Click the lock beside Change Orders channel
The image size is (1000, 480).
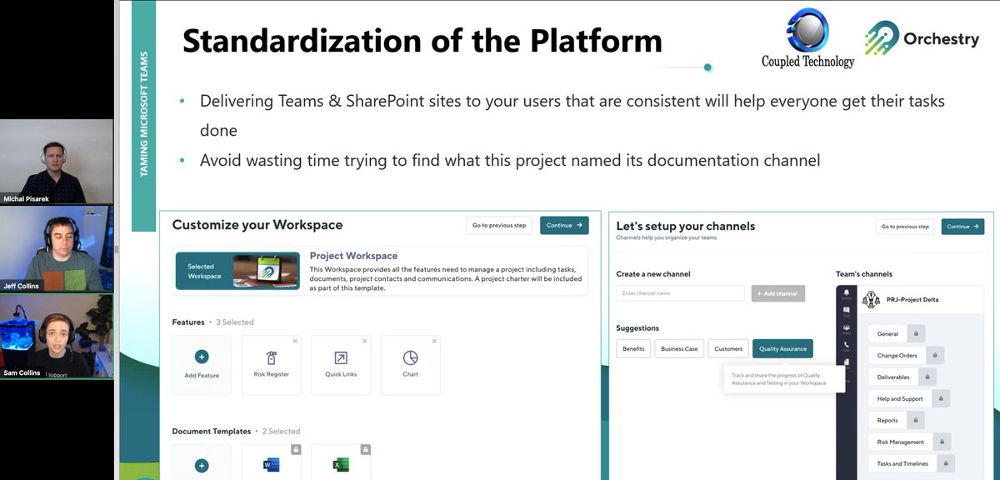934,355
